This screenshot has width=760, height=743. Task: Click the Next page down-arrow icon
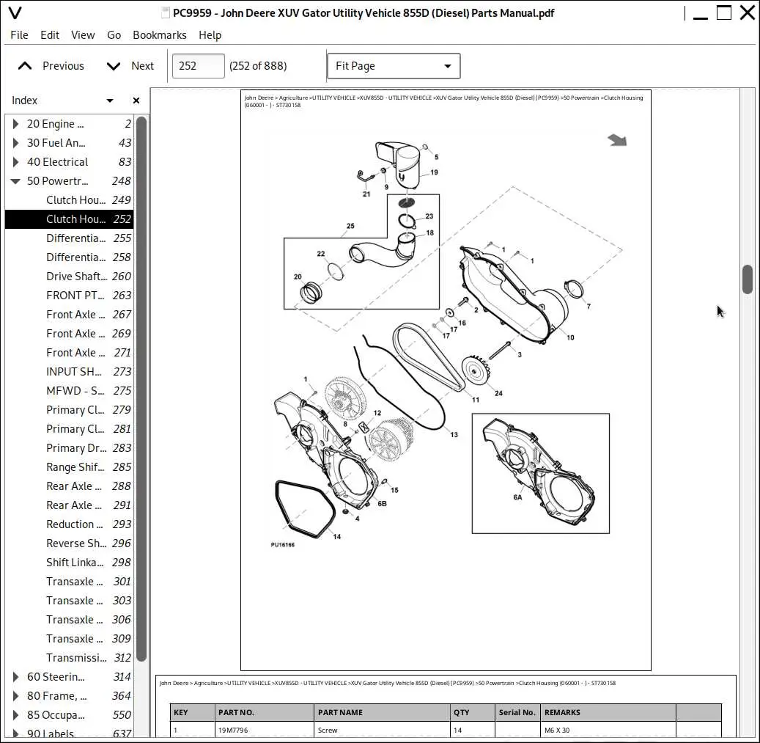coord(114,66)
